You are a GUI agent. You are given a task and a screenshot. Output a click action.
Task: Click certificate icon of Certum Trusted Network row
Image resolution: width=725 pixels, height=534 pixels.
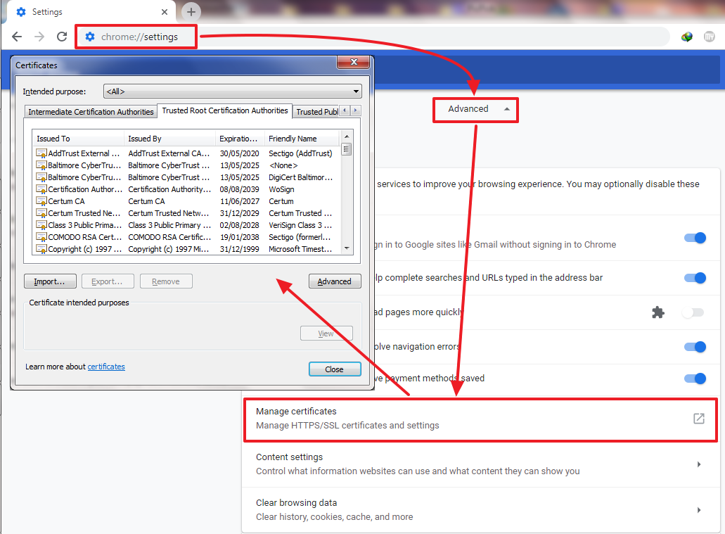(41, 213)
